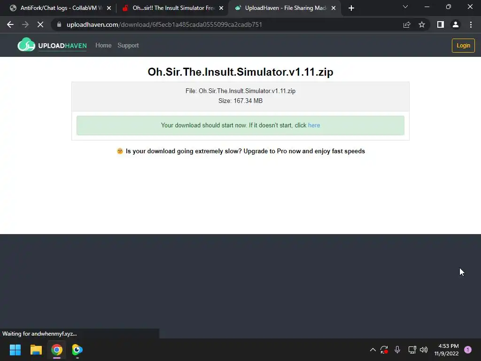Click the address bar URL
This screenshot has height=361, width=481.
164,24
